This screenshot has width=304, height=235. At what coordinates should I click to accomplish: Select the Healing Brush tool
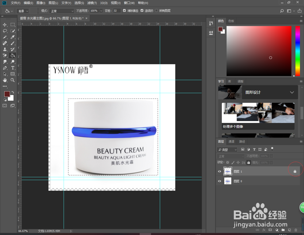pos(5,43)
